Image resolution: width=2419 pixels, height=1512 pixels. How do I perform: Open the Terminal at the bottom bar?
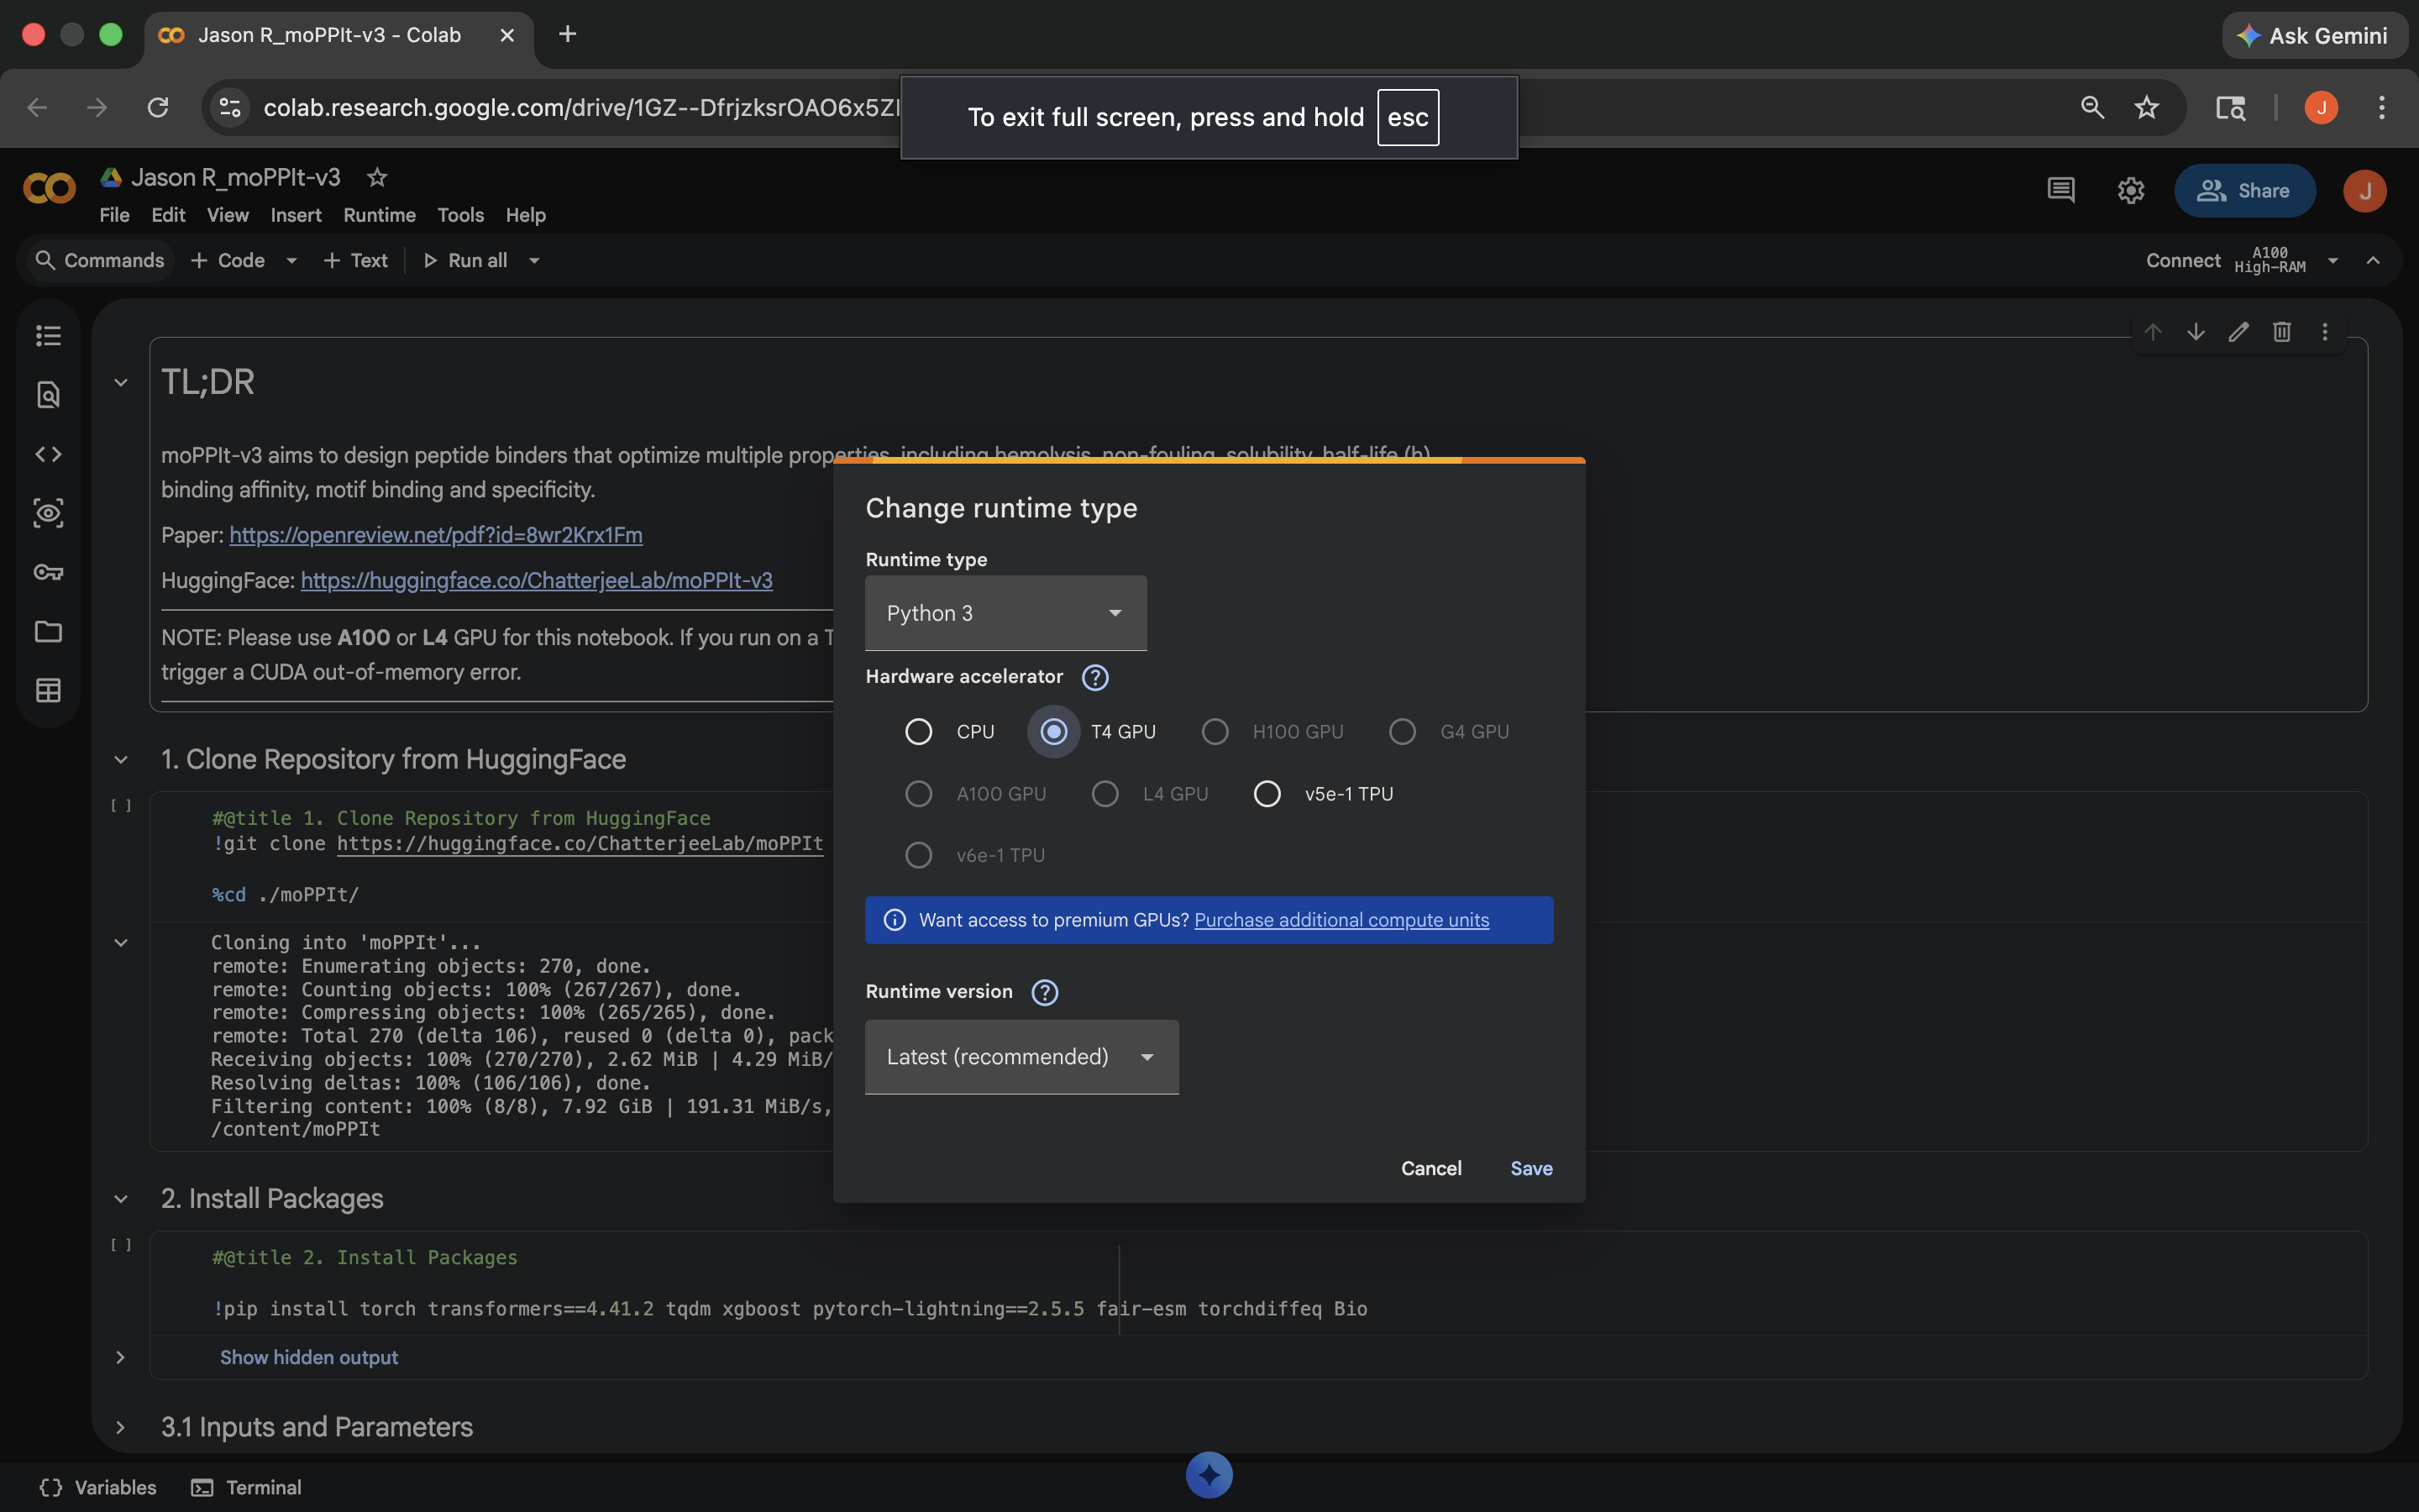pyautogui.click(x=247, y=1488)
